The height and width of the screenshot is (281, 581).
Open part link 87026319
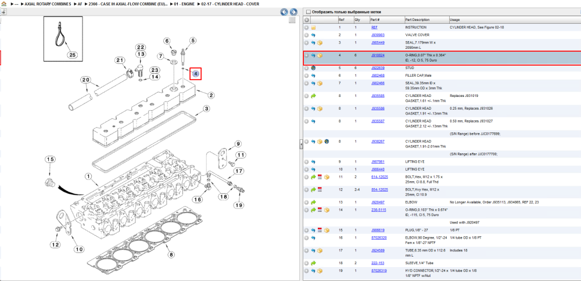point(379,271)
